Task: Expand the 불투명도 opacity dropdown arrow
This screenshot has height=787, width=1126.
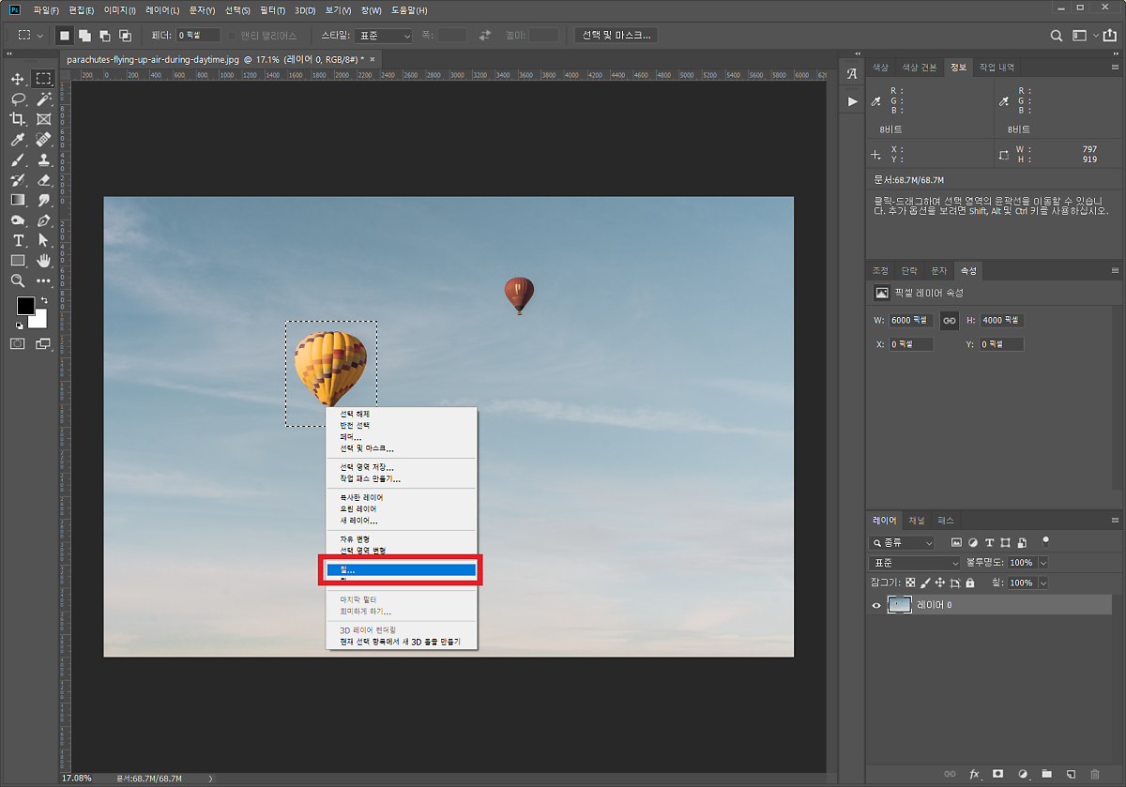Action: [1043, 563]
